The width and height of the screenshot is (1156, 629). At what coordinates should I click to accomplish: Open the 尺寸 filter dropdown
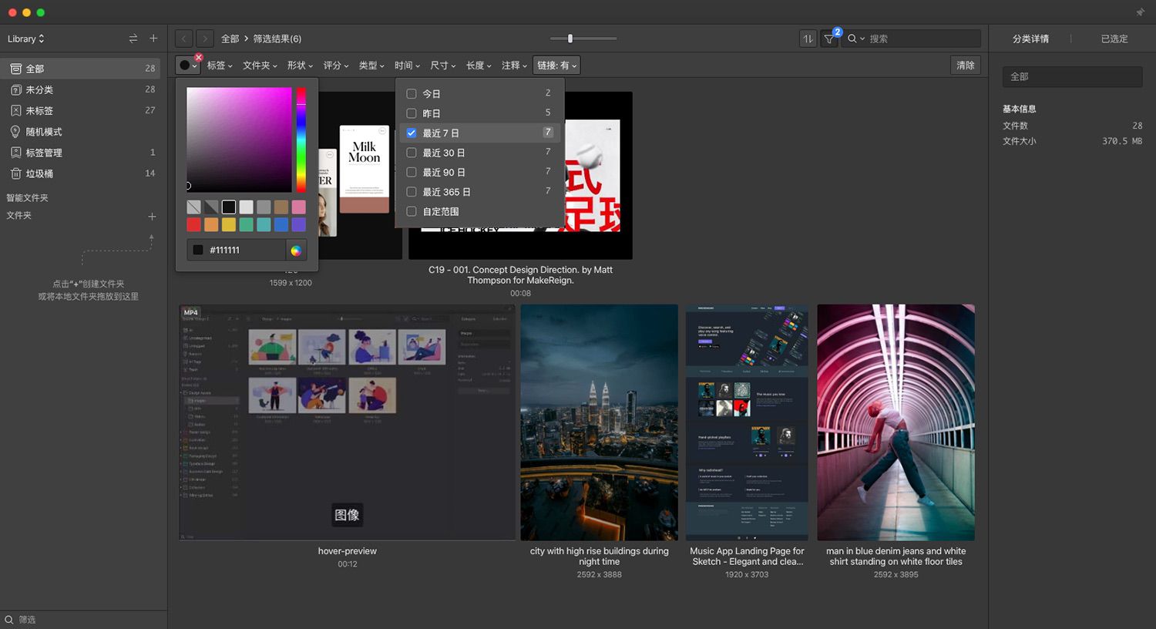(443, 66)
